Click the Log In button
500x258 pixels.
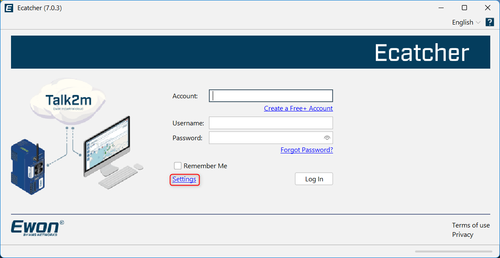click(314, 179)
